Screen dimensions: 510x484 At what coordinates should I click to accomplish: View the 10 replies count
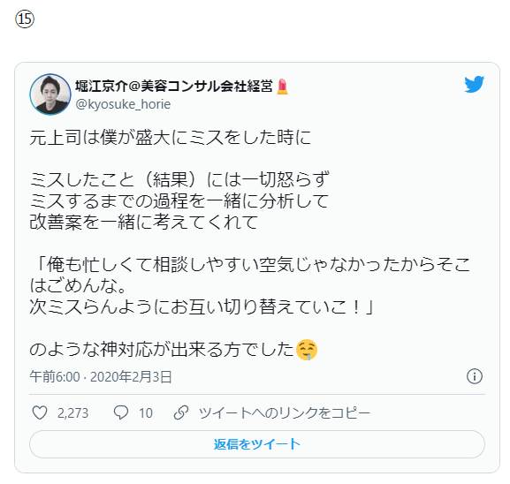point(145,413)
